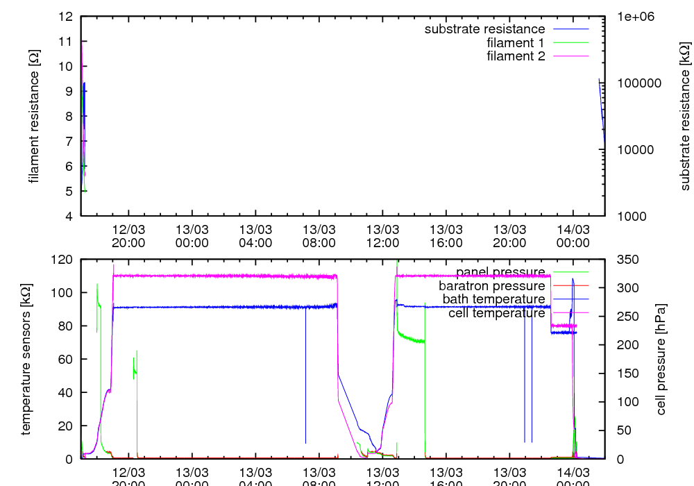Viewport: 694px width, 486px height.
Task: Click the baratron pressure legend entry
Action: click(491, 285)
